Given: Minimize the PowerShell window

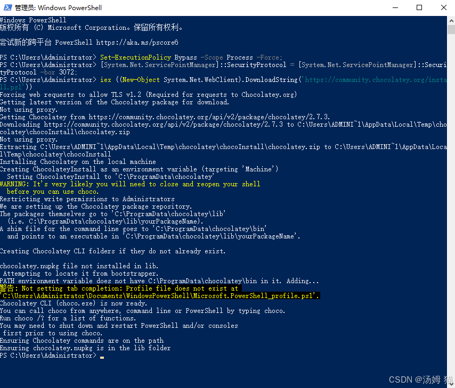Looking at the screenshot, I should pos(395,7).
